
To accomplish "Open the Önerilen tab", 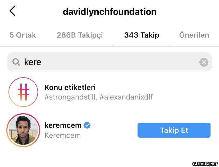I will [194, 35].
